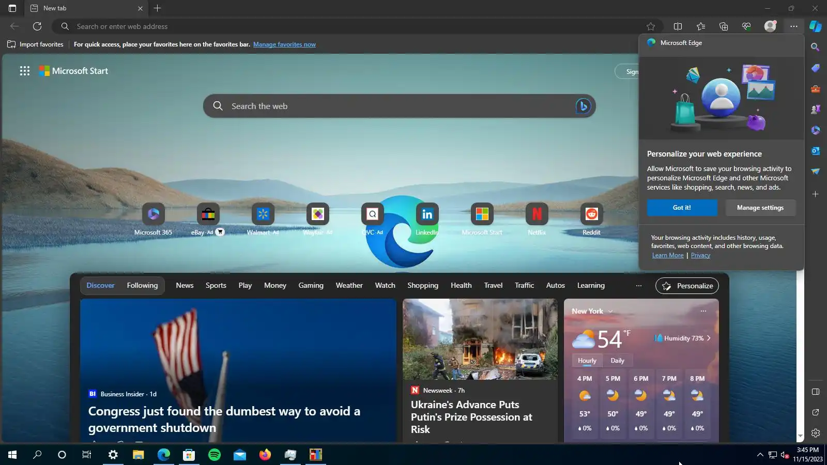Open the sidebar Shopping tag icon
Screen dimensions: 827x465
[816, 68]
